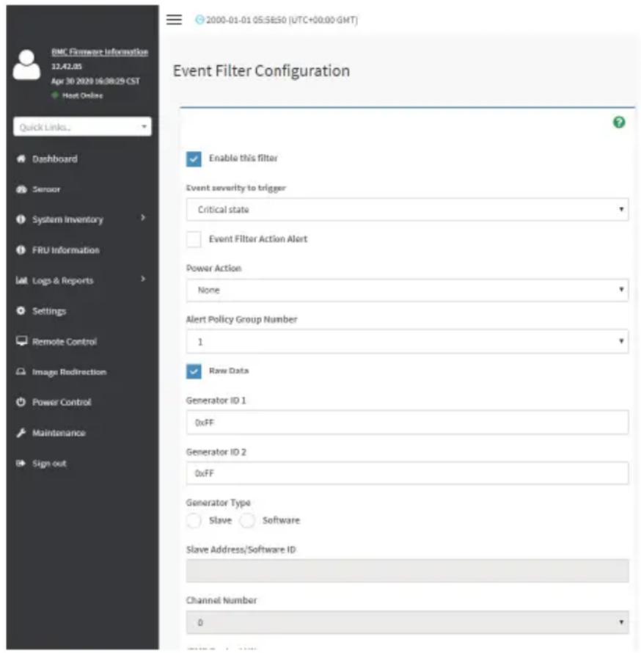Image resolution: width=641 pixels, height=653 pixels.
Task: Open the Alert Policy Group Number dropdown
Action: [407, 341]
